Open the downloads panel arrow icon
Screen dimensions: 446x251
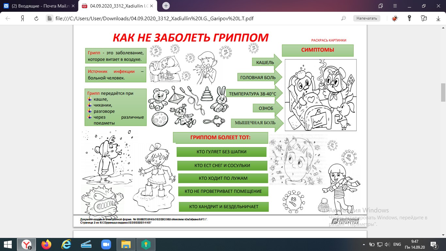[438, 19]
